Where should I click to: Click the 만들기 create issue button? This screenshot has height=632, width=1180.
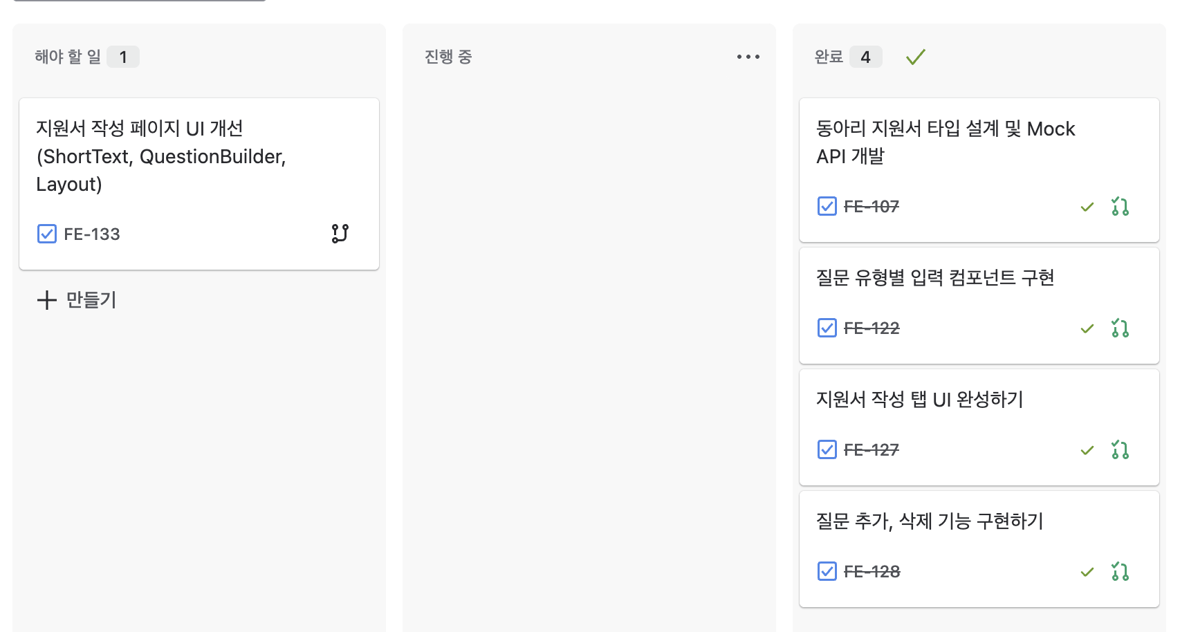[x=77, y=300]
